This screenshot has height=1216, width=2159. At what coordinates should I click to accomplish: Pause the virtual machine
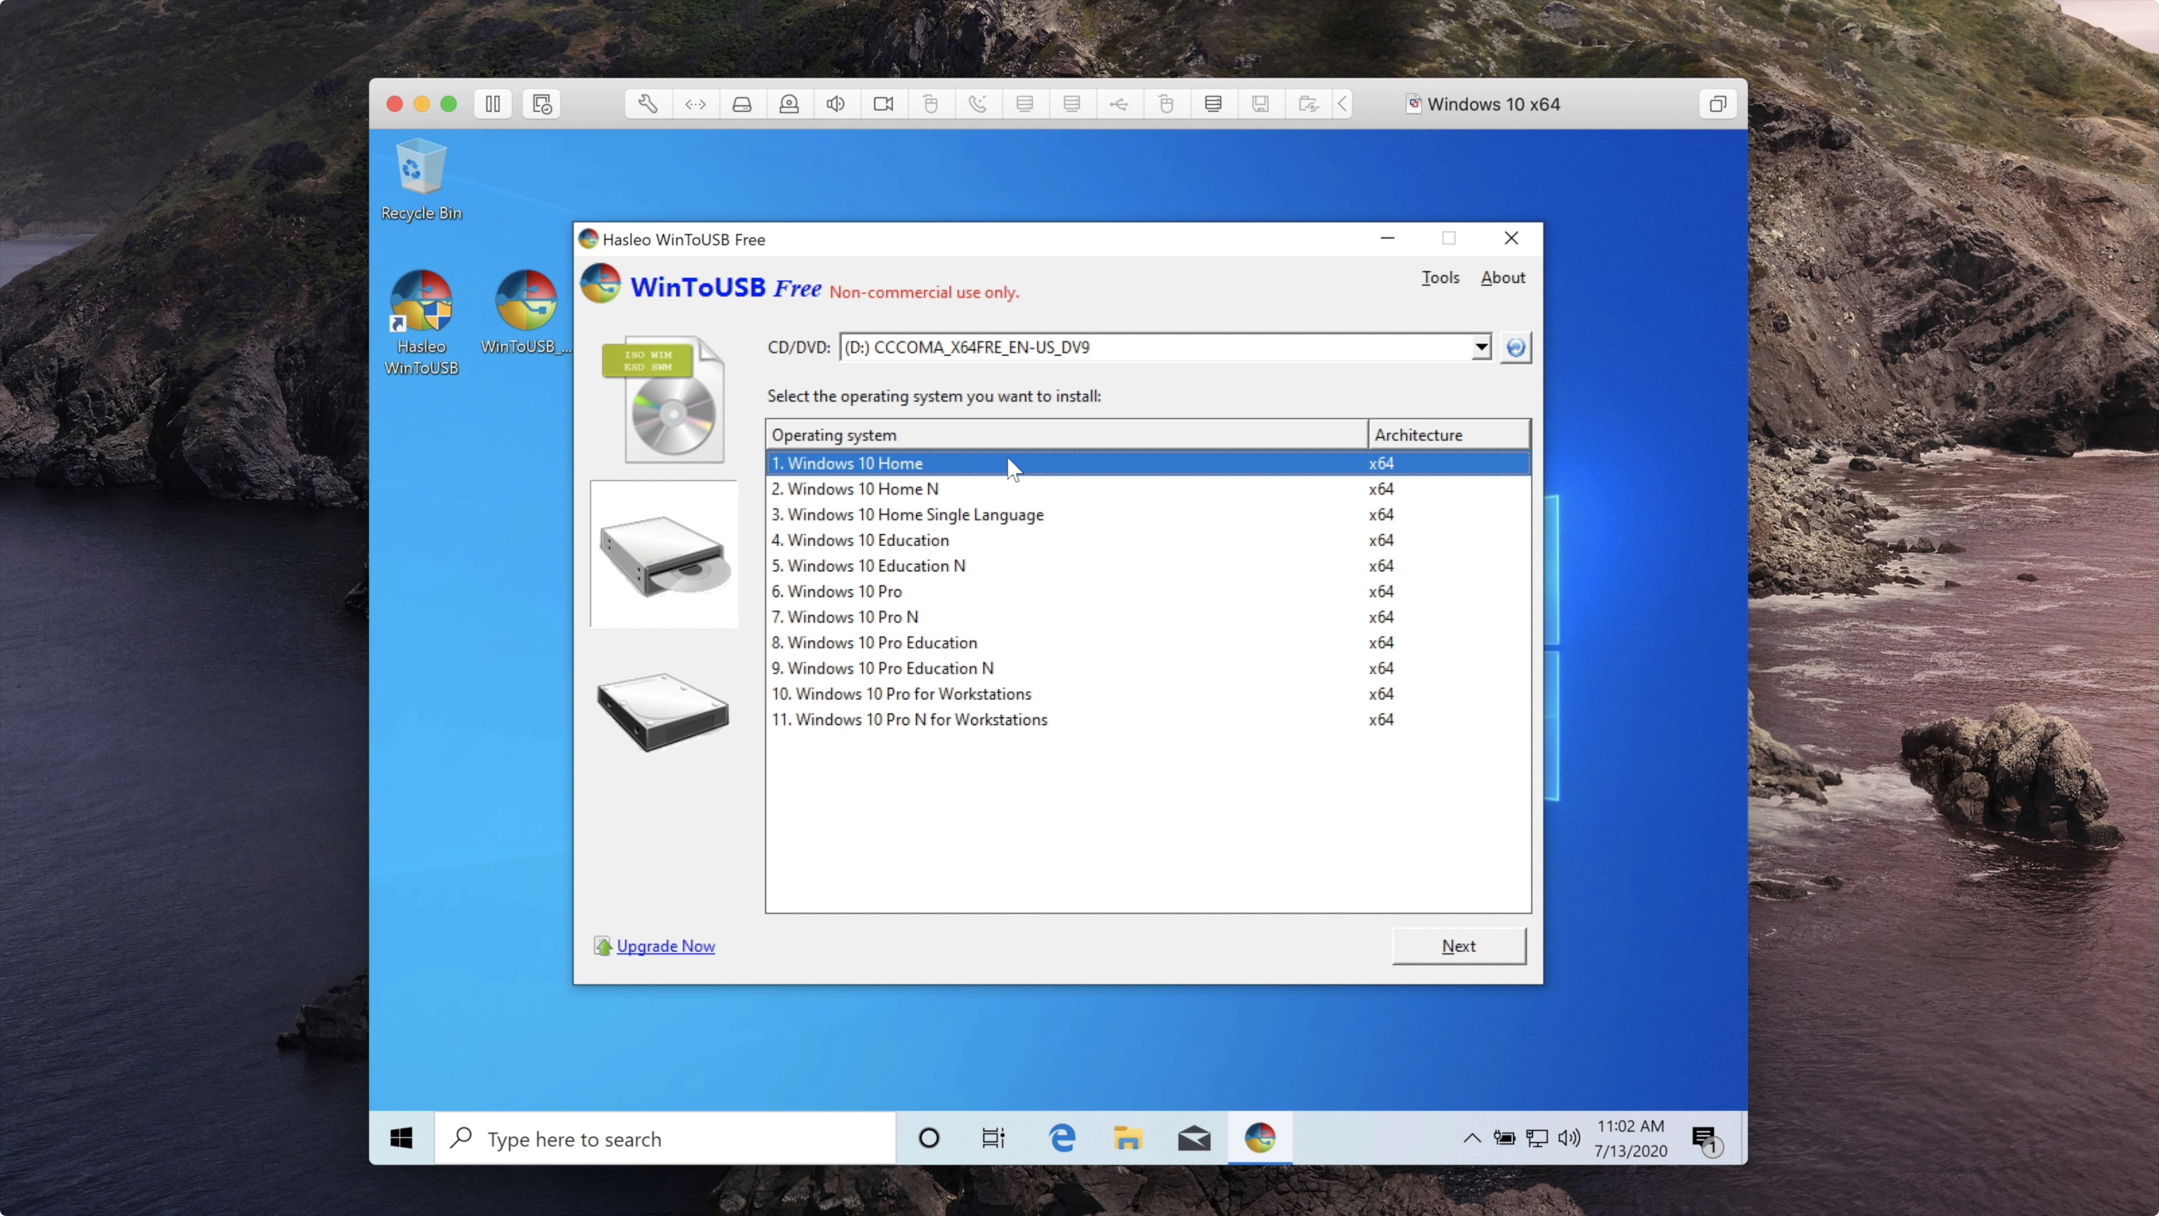pos(493,103)
